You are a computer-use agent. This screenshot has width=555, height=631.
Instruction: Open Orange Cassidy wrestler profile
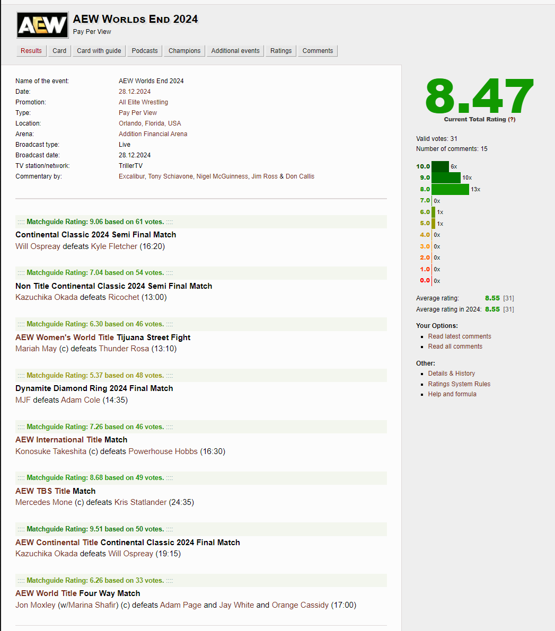(300, 605)
